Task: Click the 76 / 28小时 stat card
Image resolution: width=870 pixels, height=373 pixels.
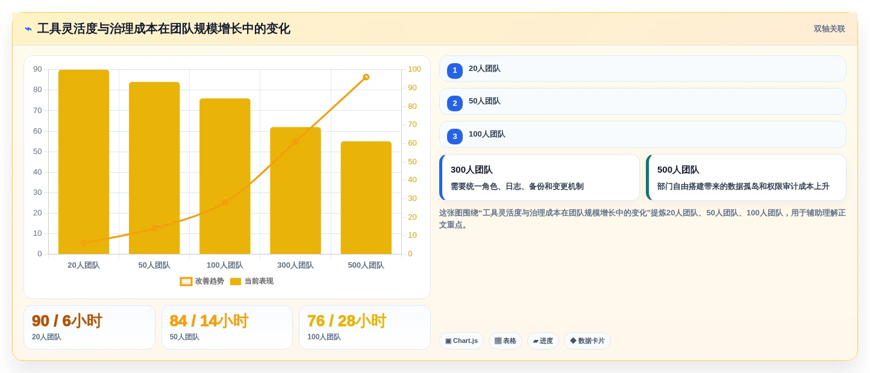Action: [x=365, y=327]
